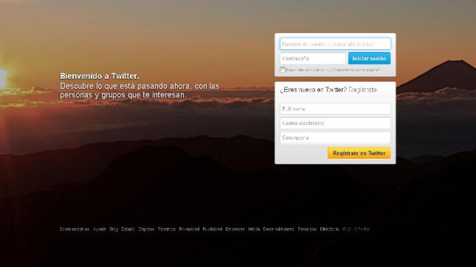Click the Full name signup field
Screen dimensions: 476x267
click(x=335, y=108)
